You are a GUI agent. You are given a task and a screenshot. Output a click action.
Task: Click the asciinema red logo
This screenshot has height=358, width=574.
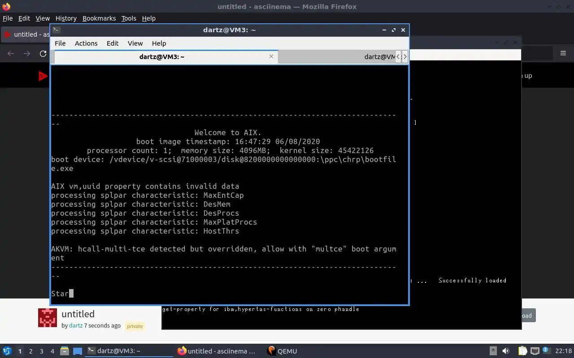pos(43,76)
